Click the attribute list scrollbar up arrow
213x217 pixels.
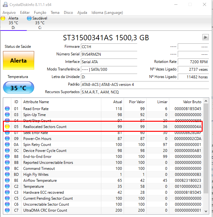click(x=206, y=101)
